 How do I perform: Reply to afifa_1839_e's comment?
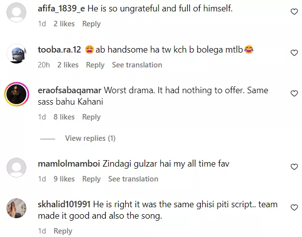pyautogui.click(x=91, y=24)
